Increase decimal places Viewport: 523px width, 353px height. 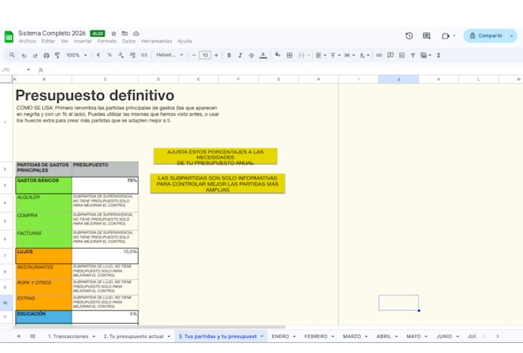point(132,55)
